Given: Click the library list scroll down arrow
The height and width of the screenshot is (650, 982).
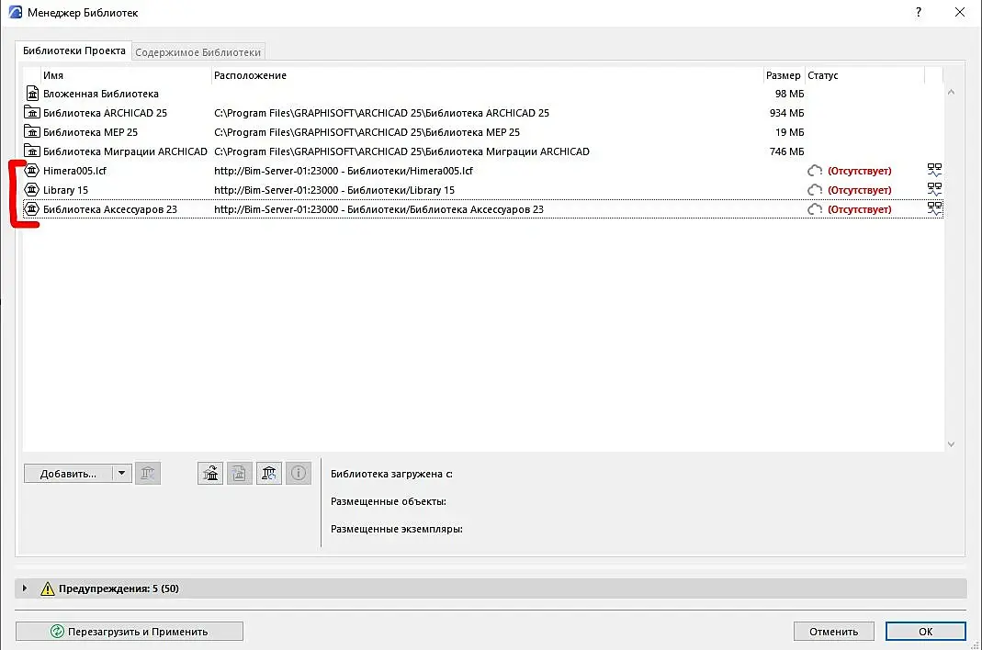Looking at the screenshot, I should click(951, 444).
